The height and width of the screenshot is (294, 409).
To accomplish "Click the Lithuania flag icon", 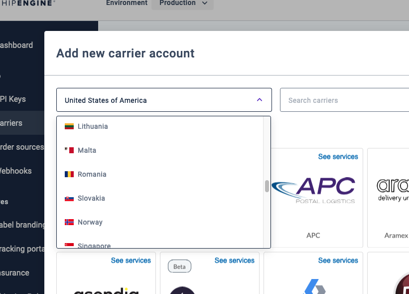I will 69,126.
